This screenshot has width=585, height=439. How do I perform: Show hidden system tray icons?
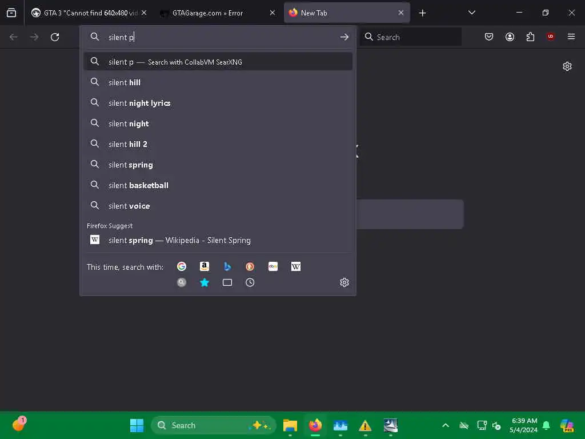coord(446,425)
